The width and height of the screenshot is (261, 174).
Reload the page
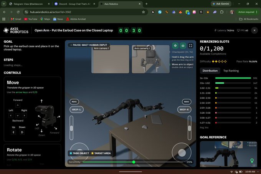pos(18,12)
